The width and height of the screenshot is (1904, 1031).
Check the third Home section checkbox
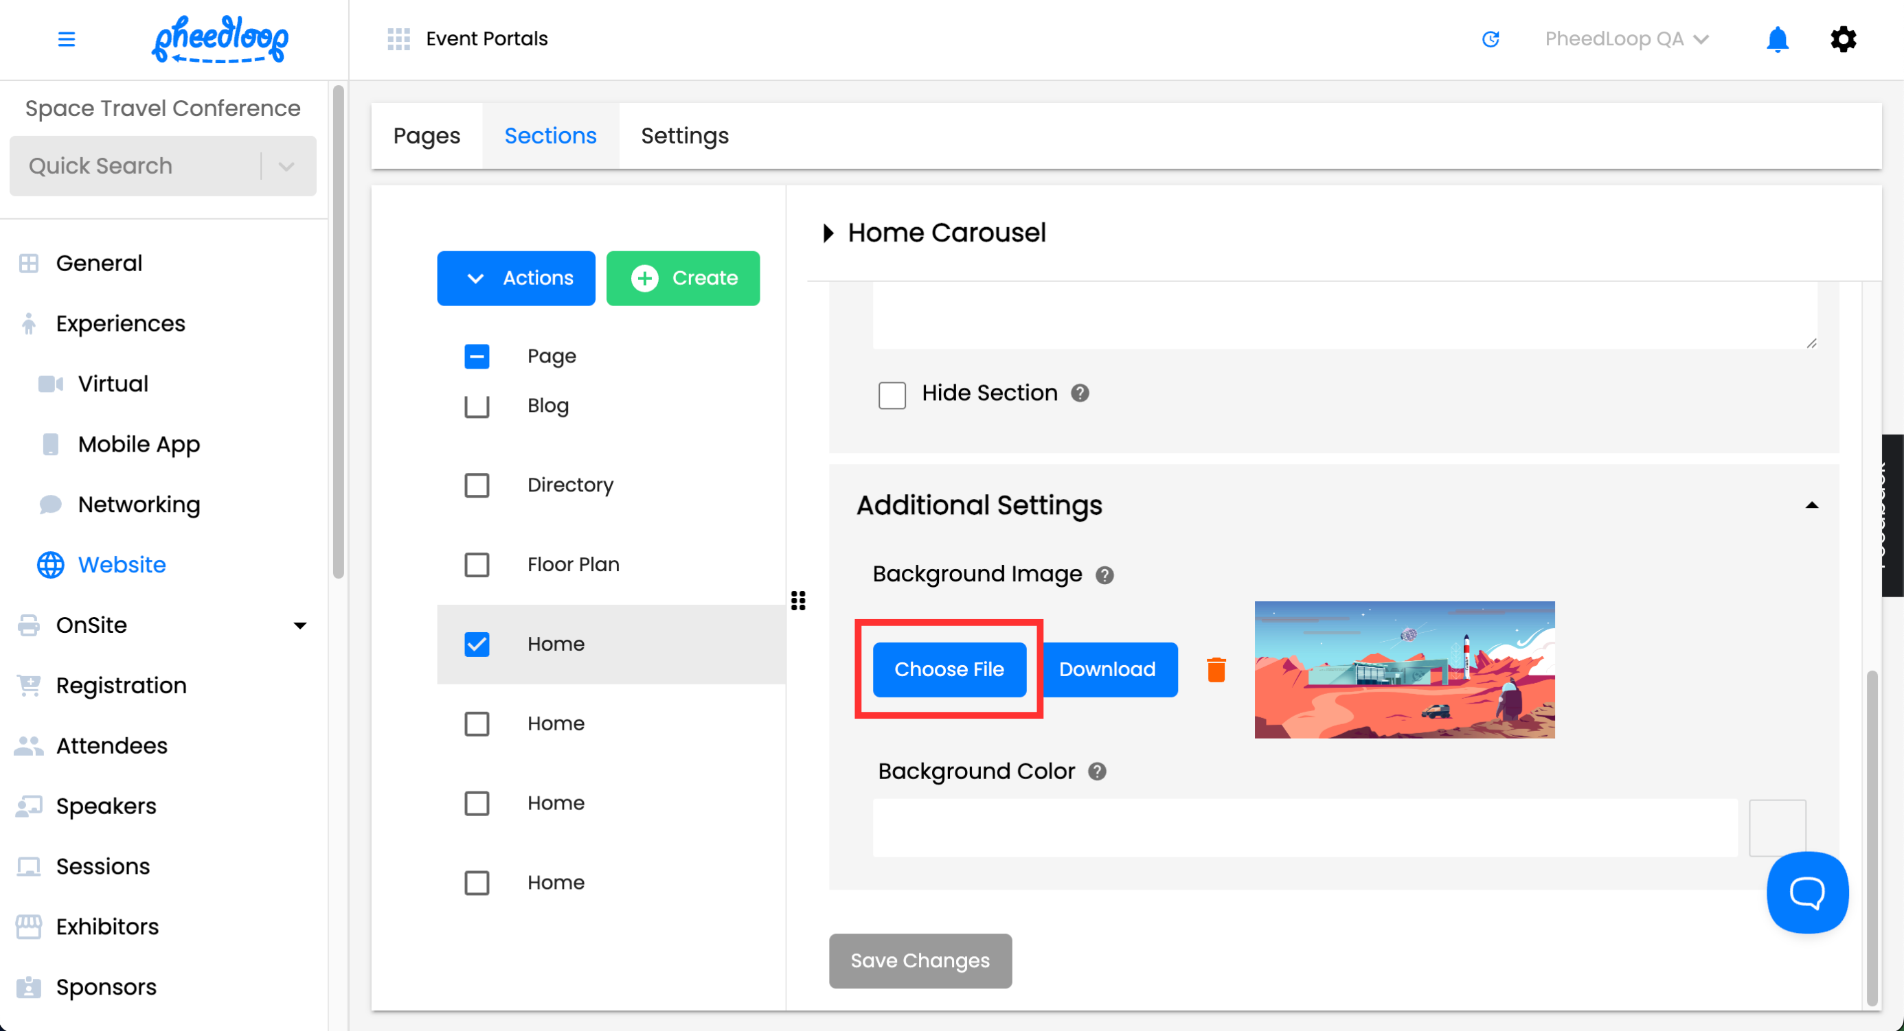[477, 804]
